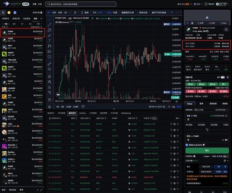Select the 5-day range under chart
The height and width of the screenshot is (193, 232).
click(62, 107)
